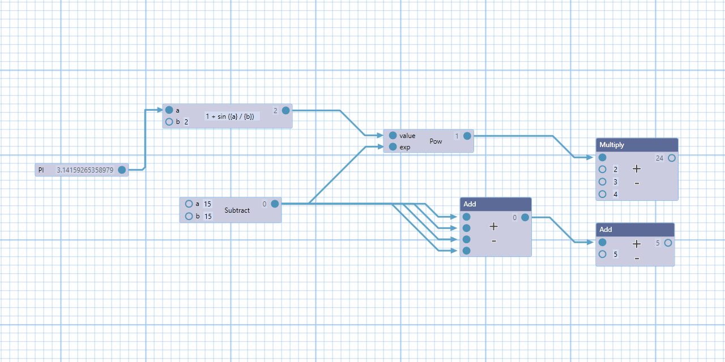Click the Pow node label
This screenshot has width=725, height=362.
(x=436, y=141)
